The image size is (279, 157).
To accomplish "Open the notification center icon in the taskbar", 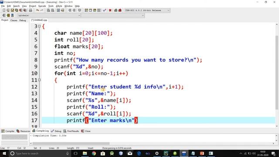I will tap(274, 154).
